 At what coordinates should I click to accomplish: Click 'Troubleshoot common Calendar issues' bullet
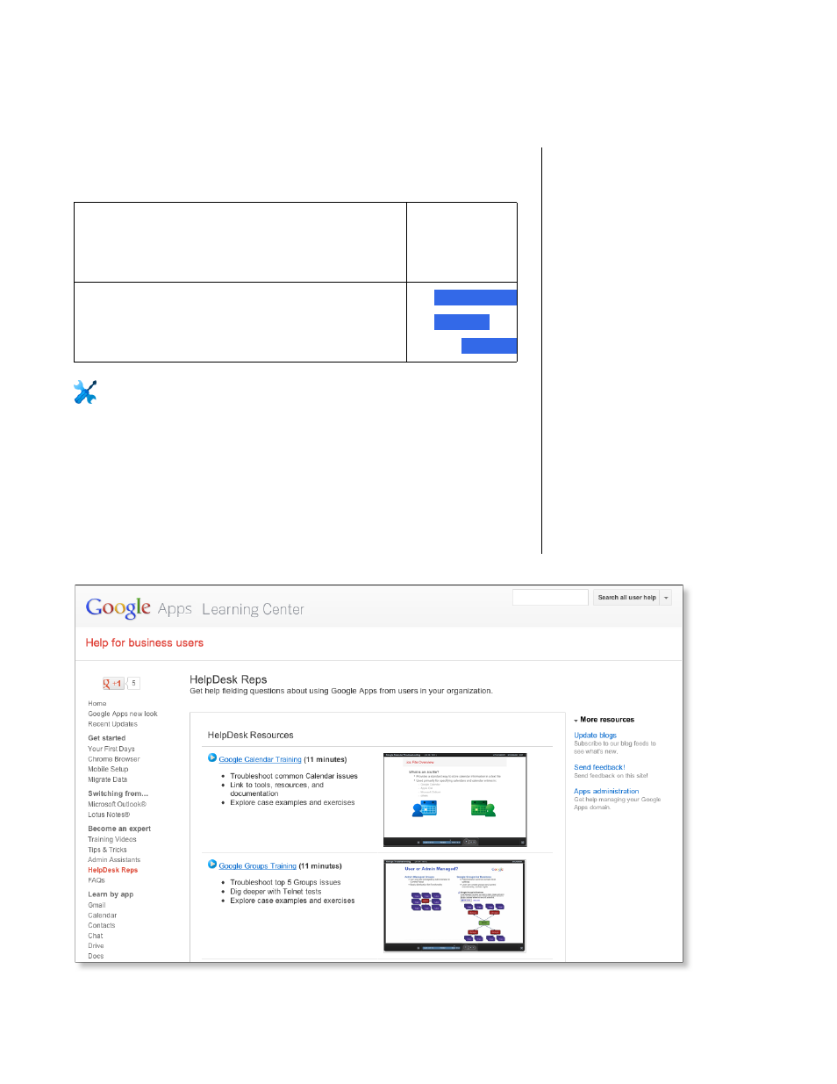[294, 776]
